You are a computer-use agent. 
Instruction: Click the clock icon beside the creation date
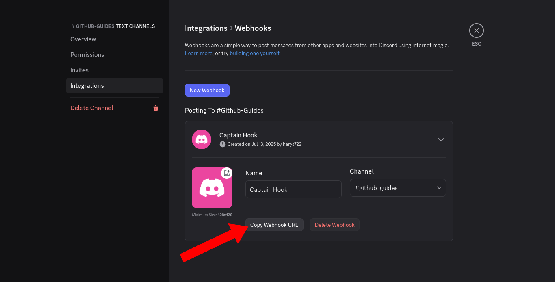pyautogui.click(x=222, y=144)
